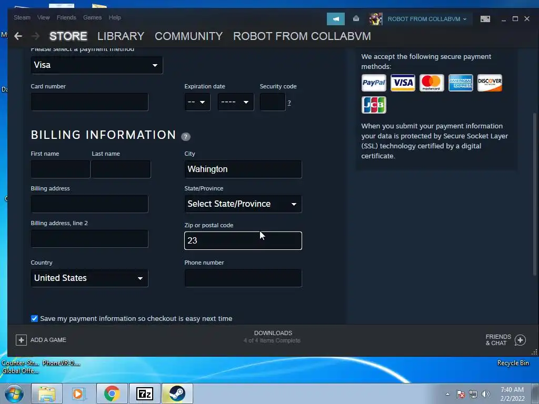The width and height of the screenshot is (539, 404).
Task: Launch Windows Media Player from taskbar
Action: pyautogui.click(x=79, y=393)
